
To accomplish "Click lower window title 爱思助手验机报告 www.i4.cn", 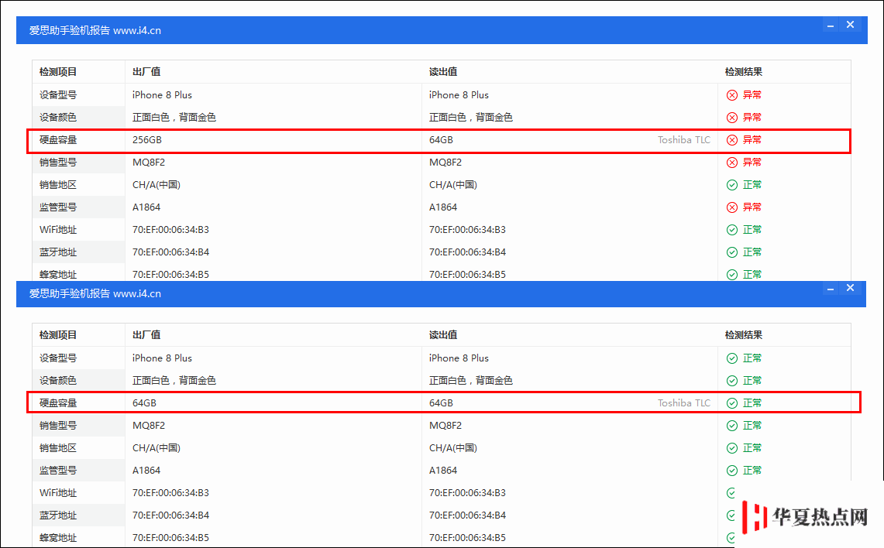I will click(95, 293).
